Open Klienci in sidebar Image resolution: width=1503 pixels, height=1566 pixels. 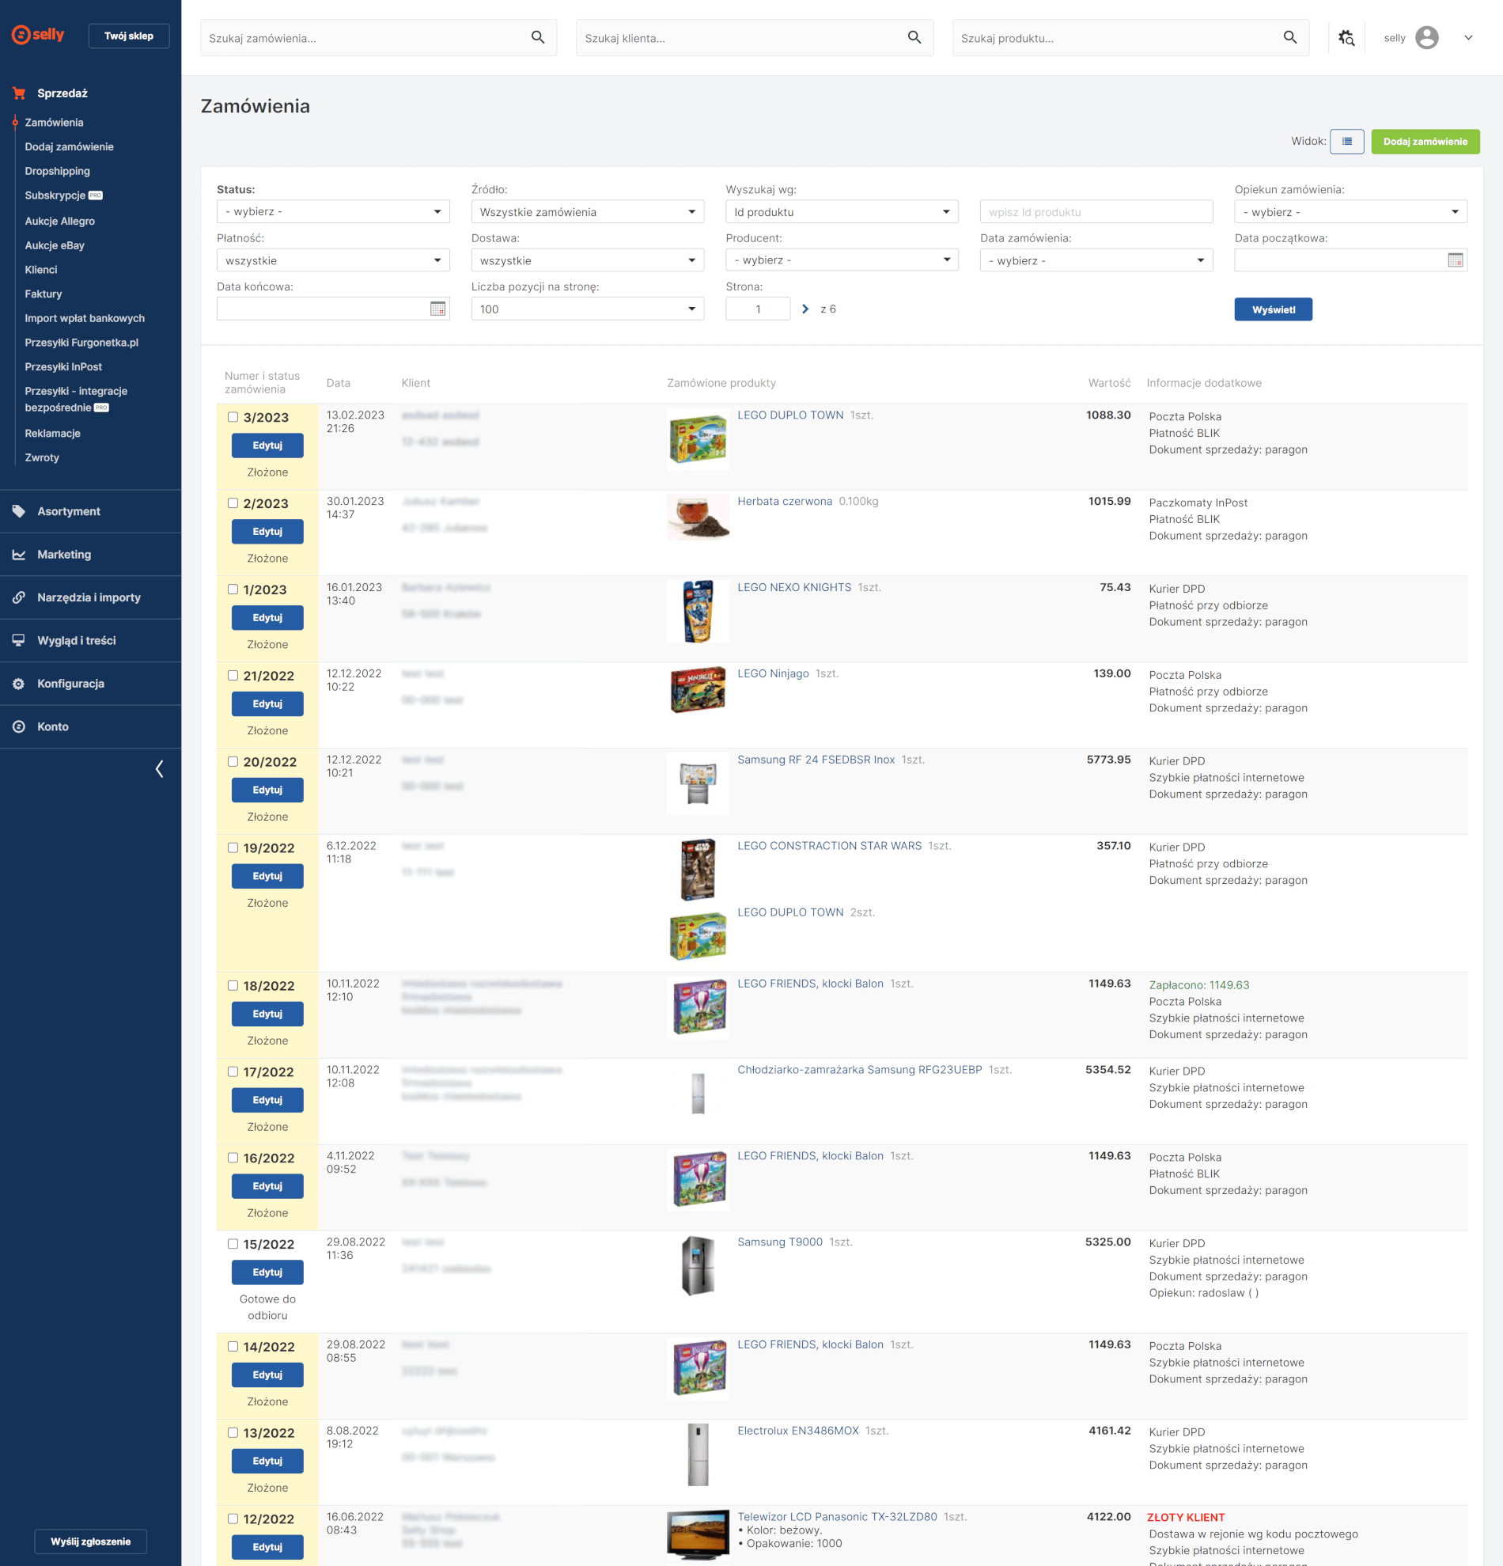pyautogui.click(x=41, y=270)
